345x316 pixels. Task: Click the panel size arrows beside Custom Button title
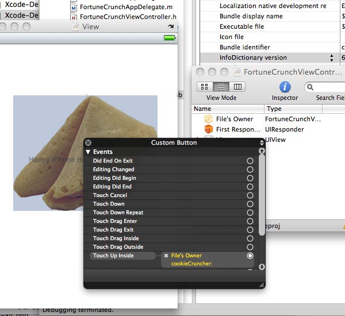tap(262, 142)
